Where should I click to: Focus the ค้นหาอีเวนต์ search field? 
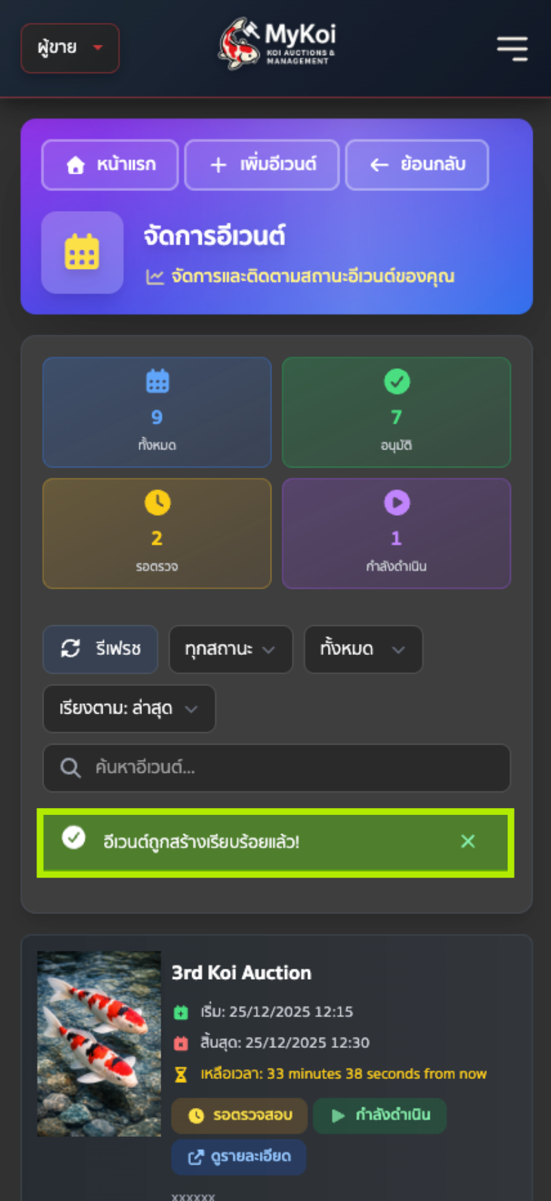[x=289, y=767]
